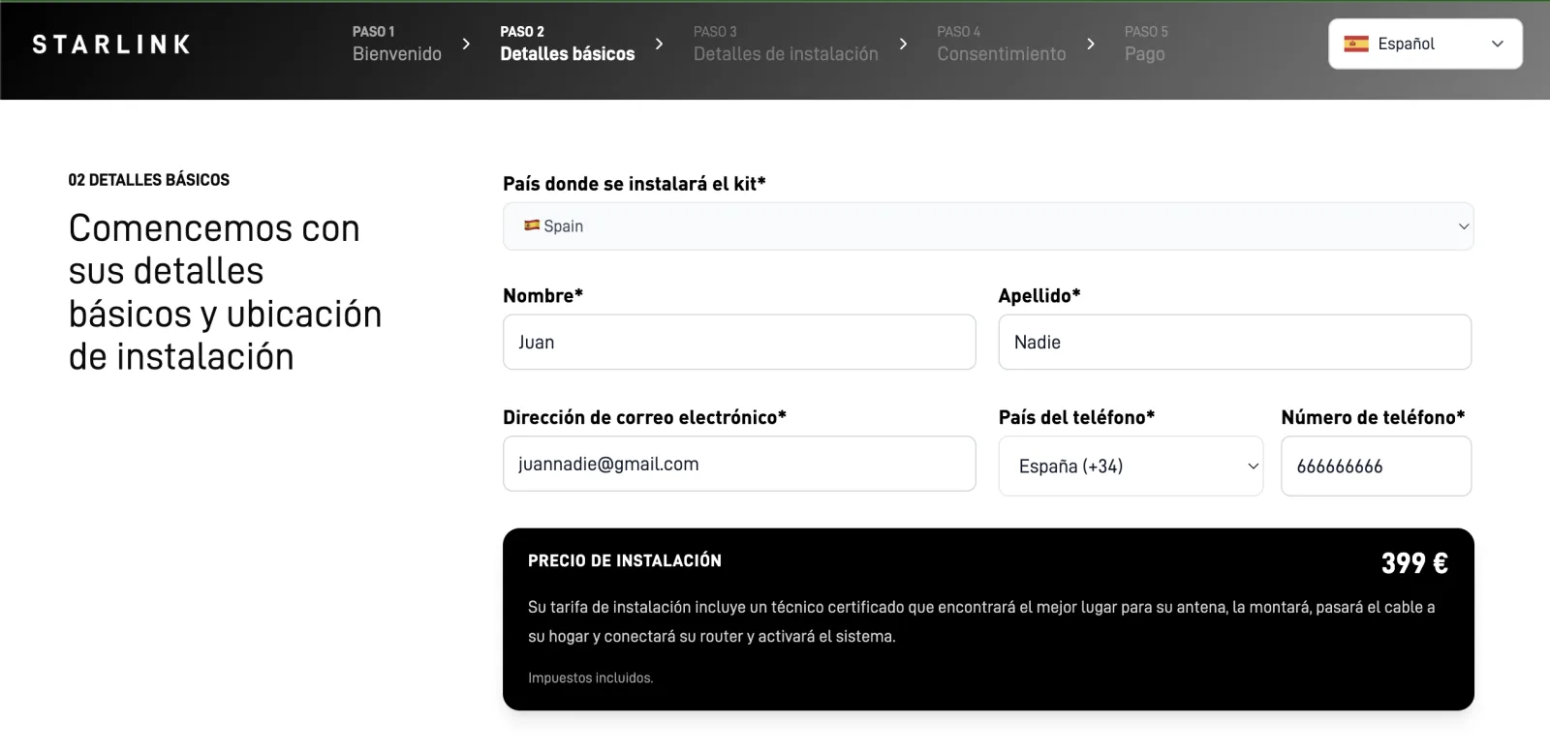The image size is (1550, 752).
Task: Click chevron arrow after Bienvenido step
Action: pos(466,44)
